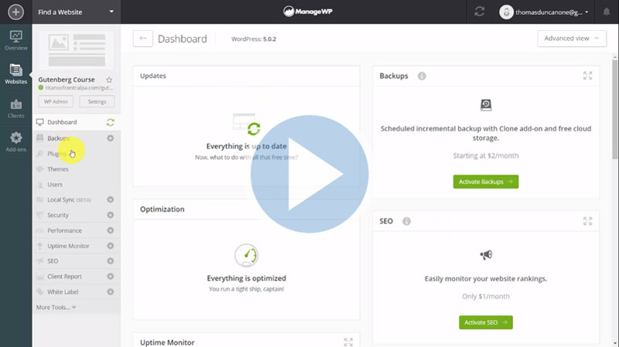Click the WP Admin button

[54, 102]
